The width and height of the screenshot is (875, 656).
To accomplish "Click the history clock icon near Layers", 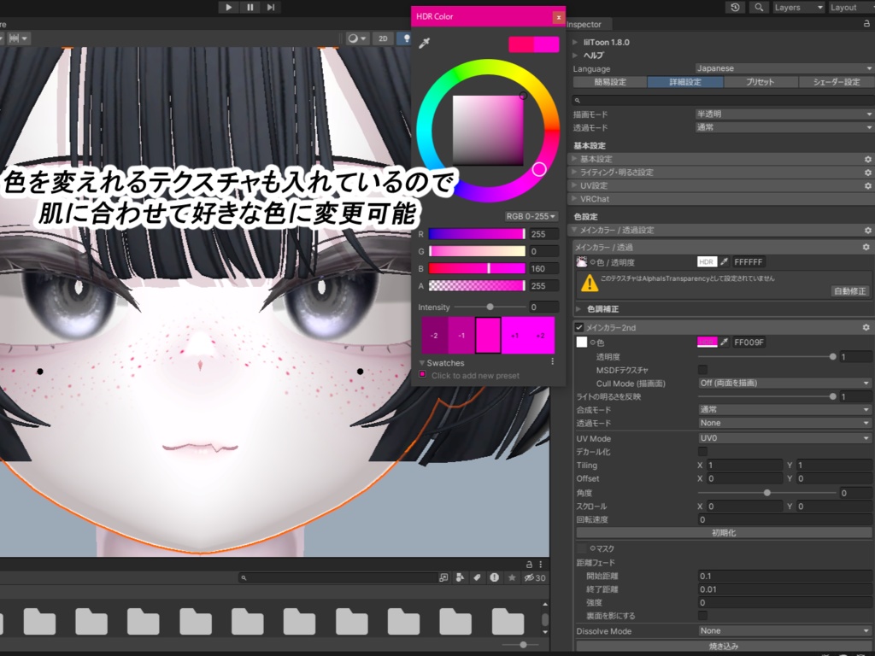I will coord(734,8).
